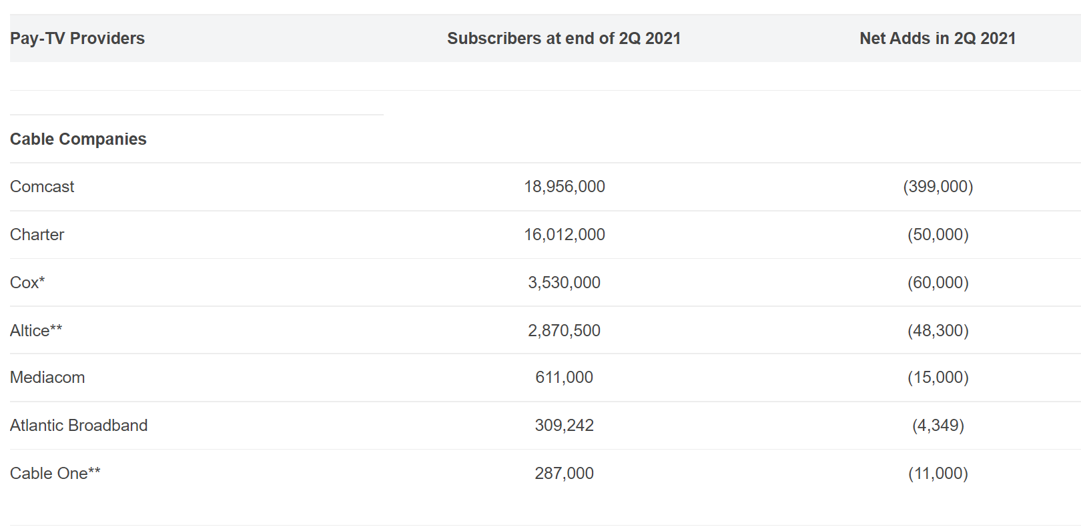Click the Mediacom provider name

(47, 378)
